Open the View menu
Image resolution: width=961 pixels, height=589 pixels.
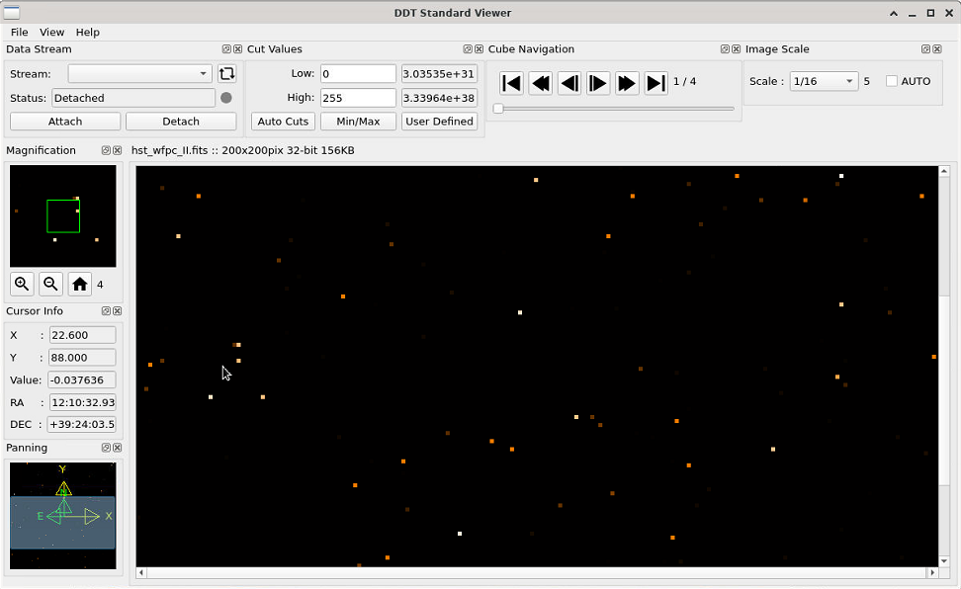(50, 32)
